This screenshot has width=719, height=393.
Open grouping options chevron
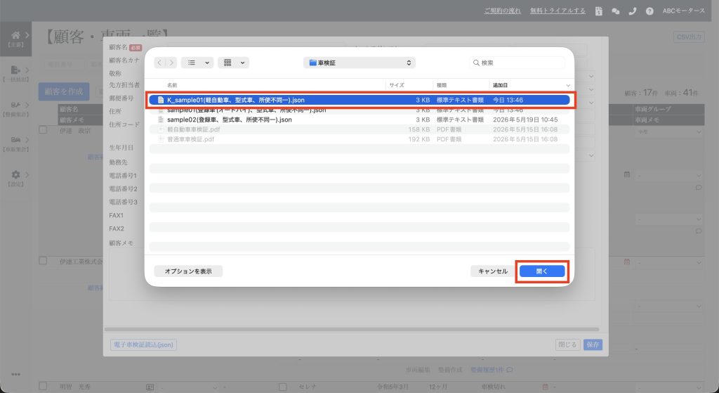coord(242,63)
